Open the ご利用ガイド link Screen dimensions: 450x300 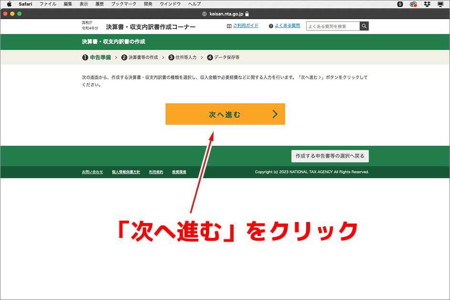[x=246, y=25]
